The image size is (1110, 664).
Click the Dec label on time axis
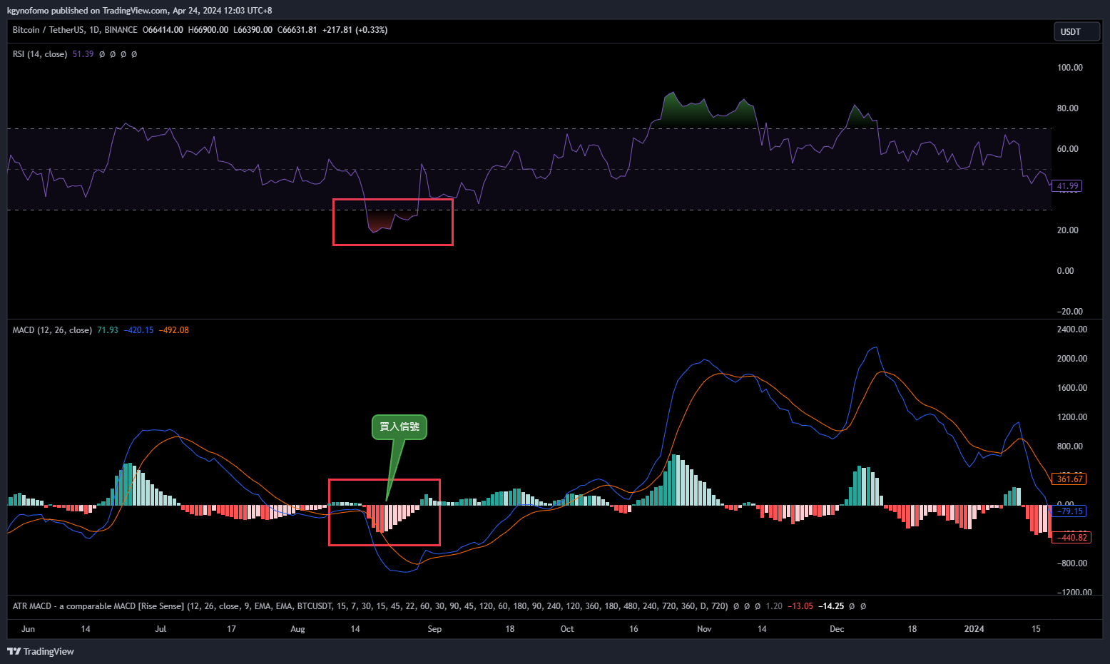click(837, 629)
